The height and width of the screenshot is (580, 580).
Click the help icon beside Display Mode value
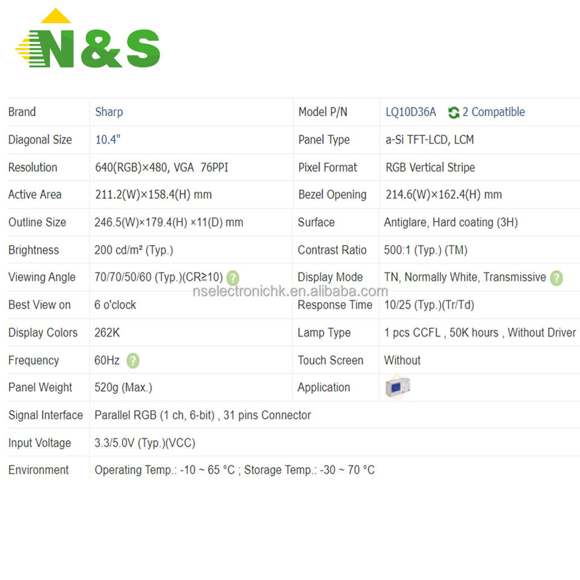click(556, 278)
